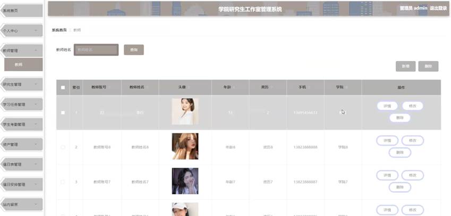Tick the select-all checkbox in table header

63,87
